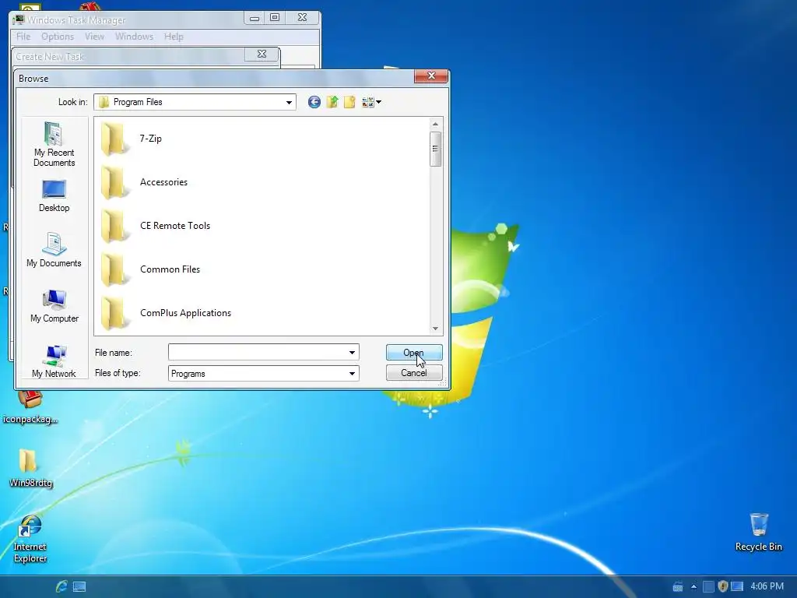Click the ComPlus Applications folder name

click(x=185, y=313)
